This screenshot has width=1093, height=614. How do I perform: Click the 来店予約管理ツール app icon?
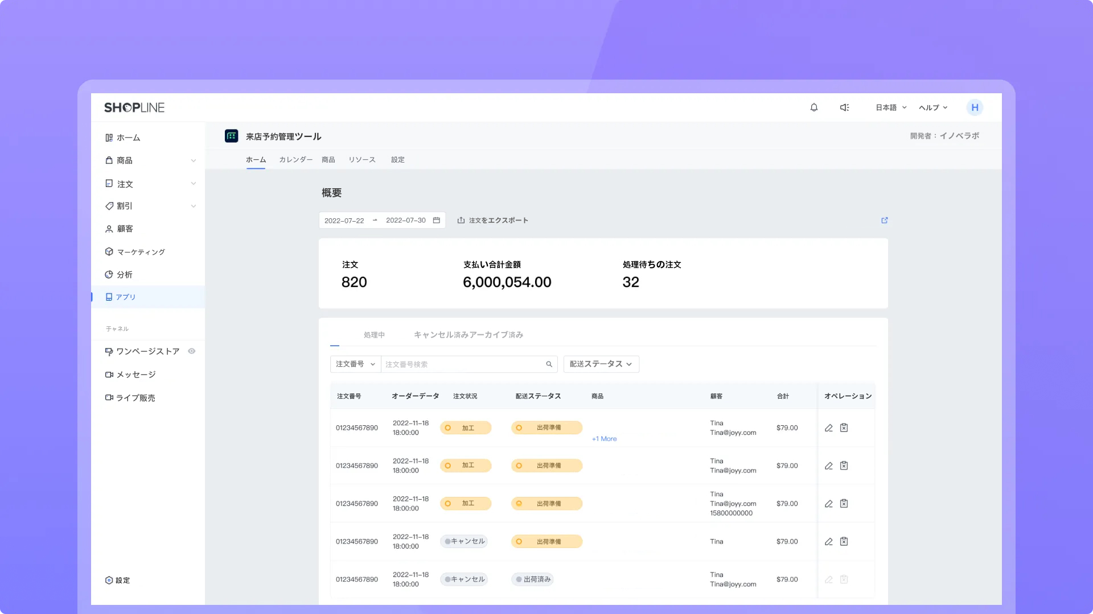(x=231, y=136)
